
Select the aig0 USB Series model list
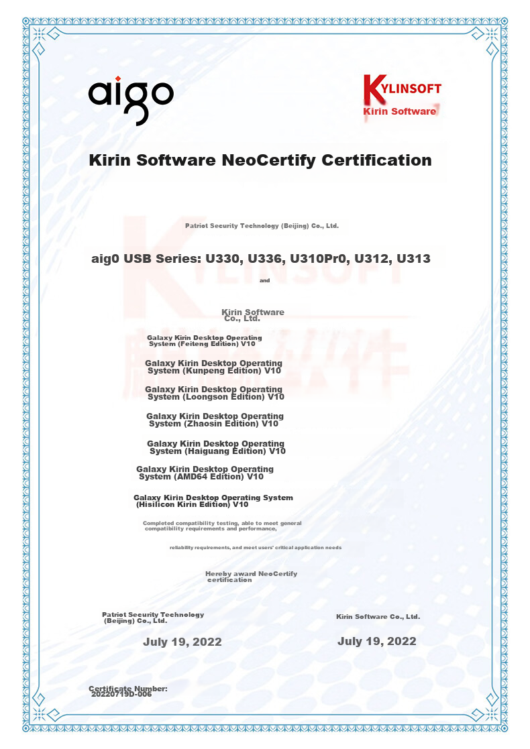click(x=261, y=258)
